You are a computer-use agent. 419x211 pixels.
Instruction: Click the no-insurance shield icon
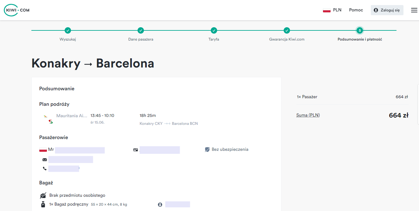[x=207, y=150]
